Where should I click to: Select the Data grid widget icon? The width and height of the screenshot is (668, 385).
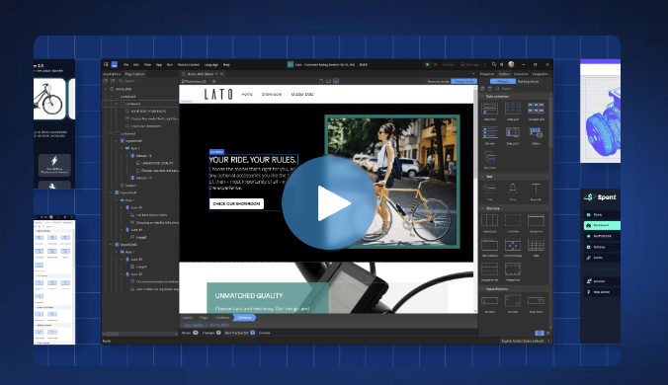pyautogui.click(x=513, y=109)
